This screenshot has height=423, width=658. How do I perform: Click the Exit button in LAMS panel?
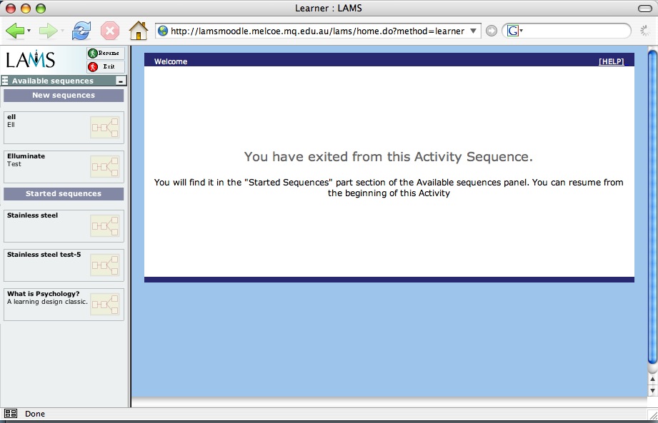pyautogui.click(x=105, y=66)
